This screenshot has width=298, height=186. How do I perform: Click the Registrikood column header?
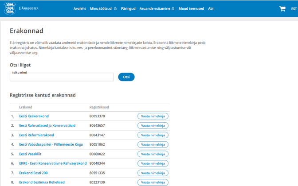click(99, 107)
